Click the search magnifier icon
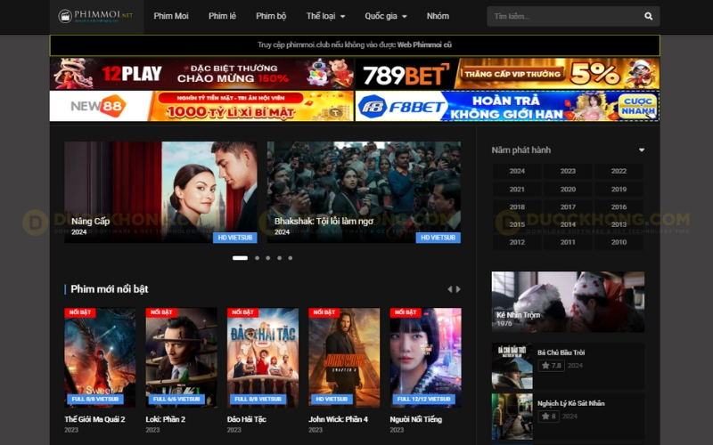 [x=649, y=16]
